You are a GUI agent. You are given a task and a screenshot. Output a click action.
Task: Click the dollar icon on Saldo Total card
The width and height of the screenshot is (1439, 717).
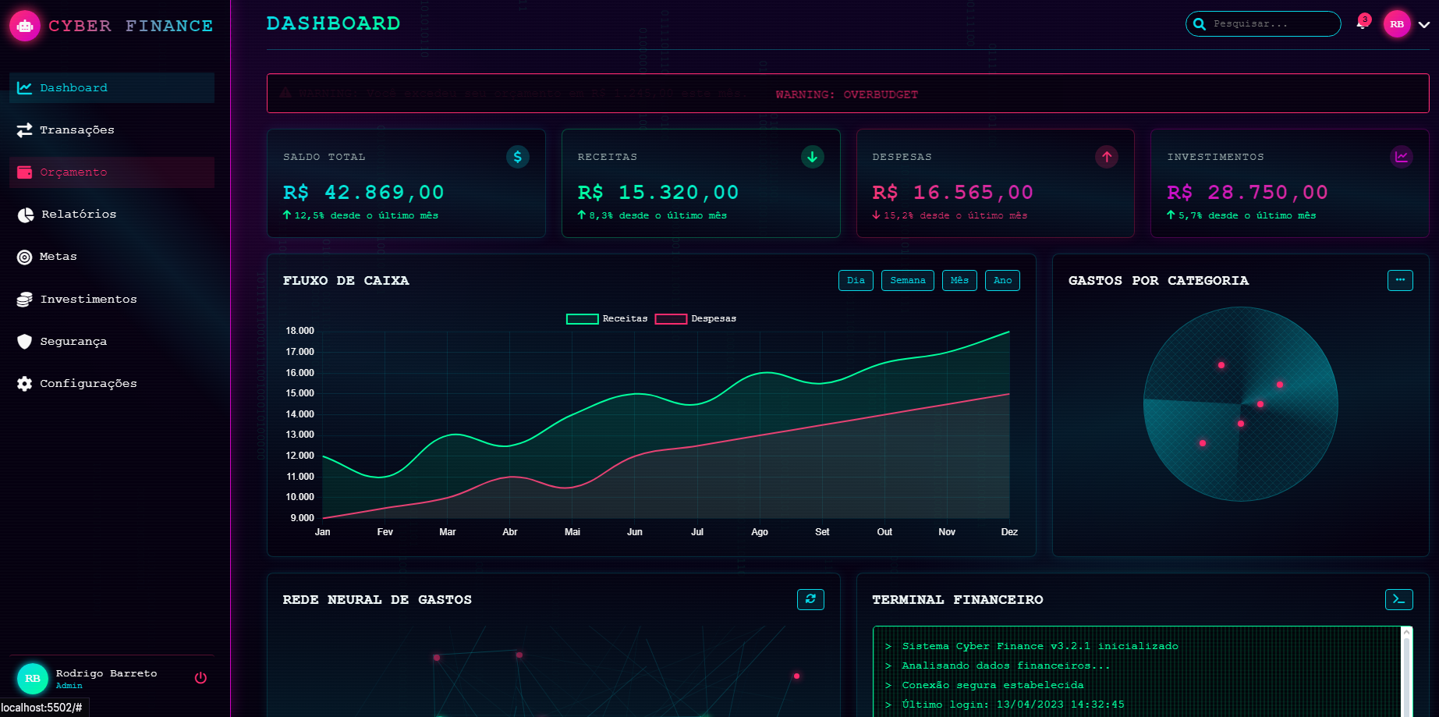click(517, 157)
